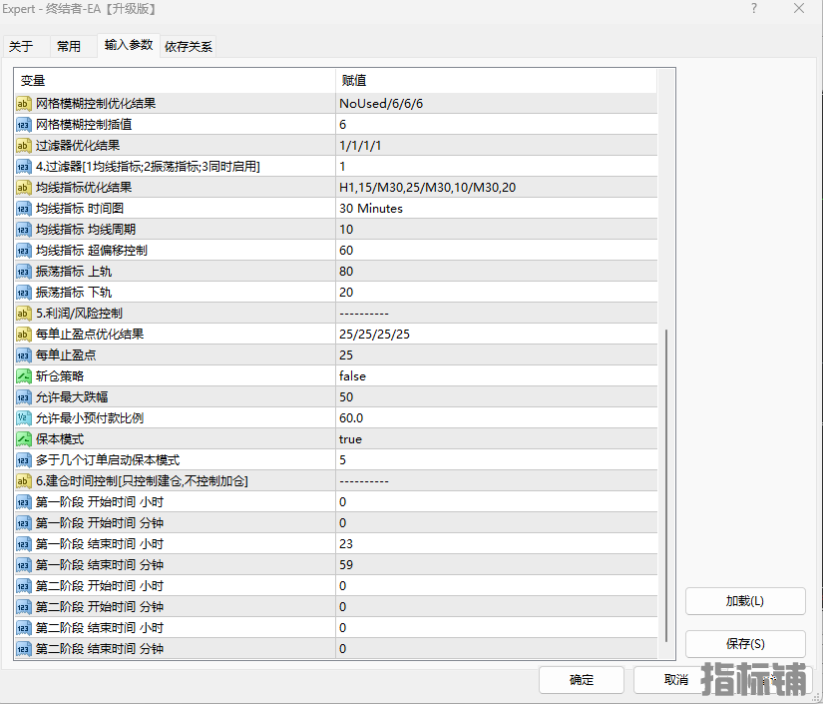This screenshot has height=704, width=823.
Task: Toggle the 斩仓策略 false value
Action: tap(497, 376)
